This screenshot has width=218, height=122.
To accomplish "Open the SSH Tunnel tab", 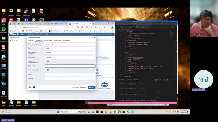I will [58, 40].
